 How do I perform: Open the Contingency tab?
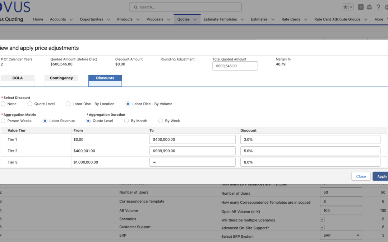click(x=61, y=78)
